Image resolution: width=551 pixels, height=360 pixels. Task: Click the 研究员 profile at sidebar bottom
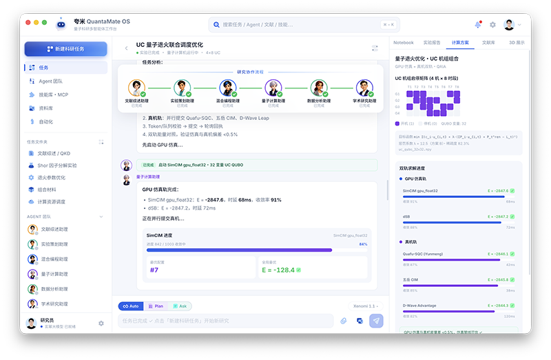51,323
